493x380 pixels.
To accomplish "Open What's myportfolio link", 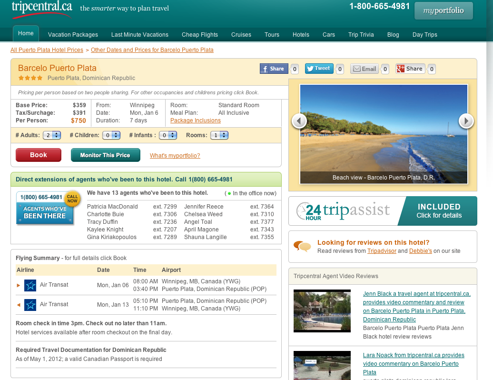I will pos(175,155).
